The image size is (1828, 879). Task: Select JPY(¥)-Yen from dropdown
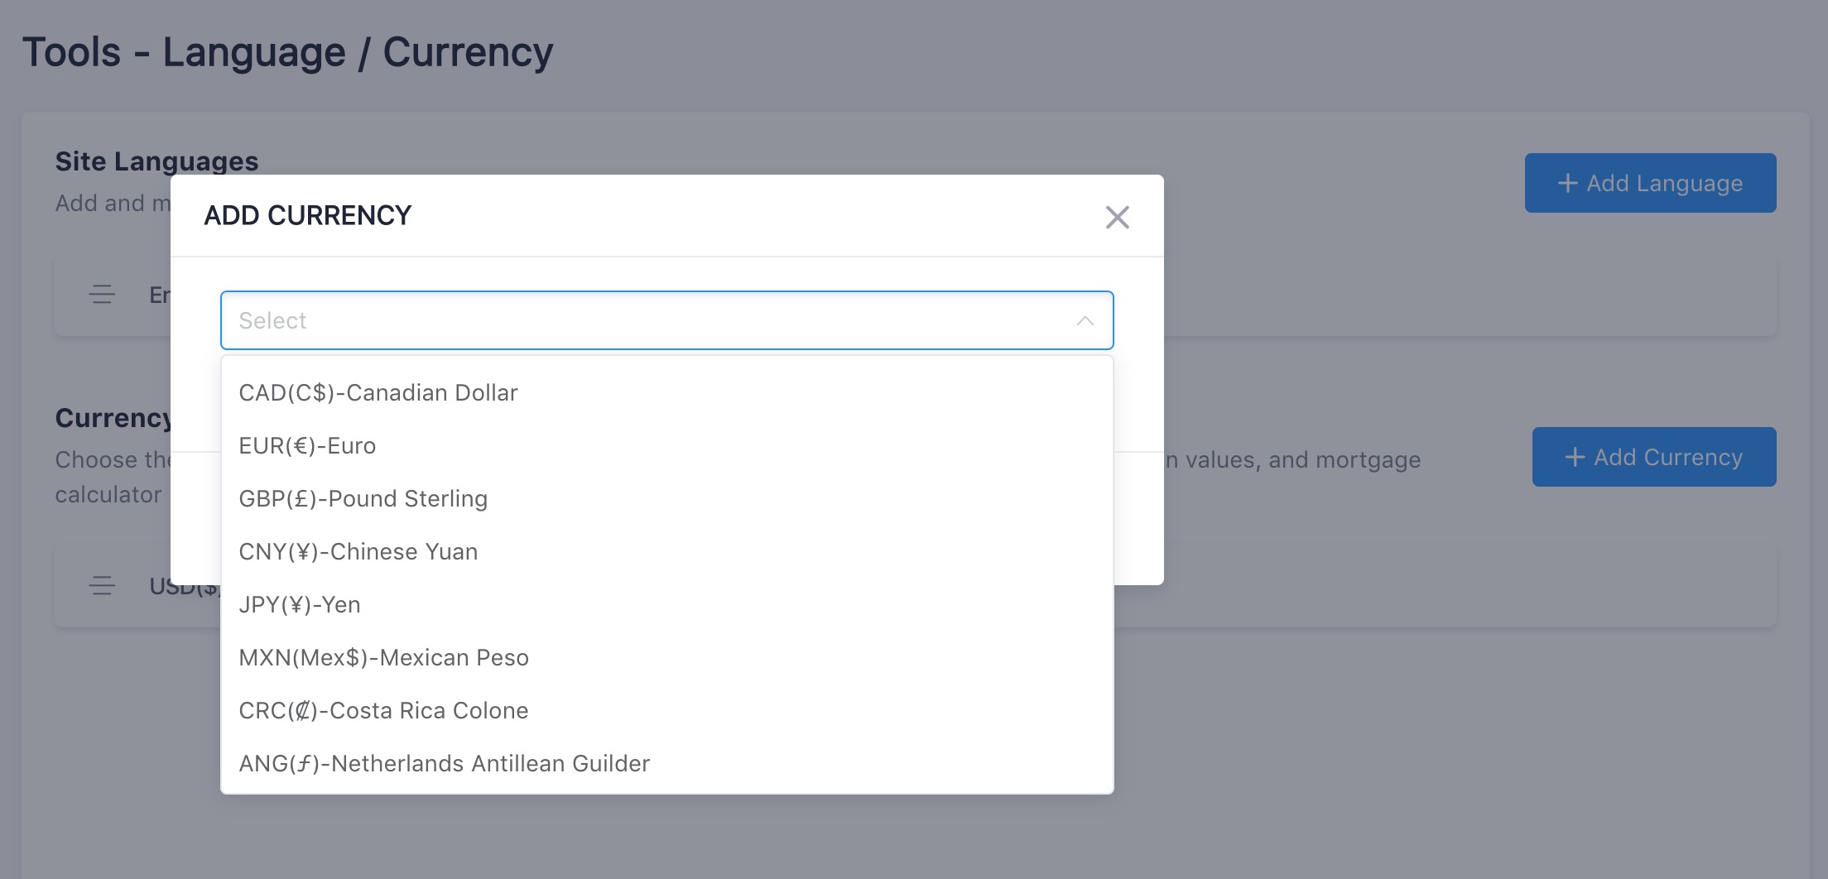(x=666, y=604)
